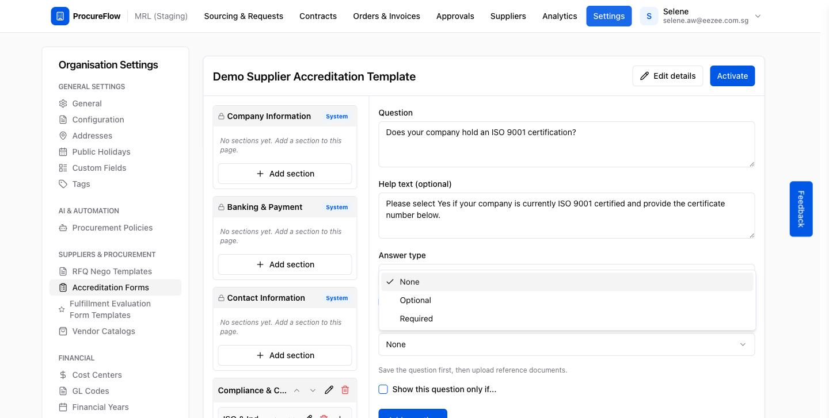Click lock icon beside Company Information
Screen dimensions: 829x418
pyautogui.click(x=221, y=116)
